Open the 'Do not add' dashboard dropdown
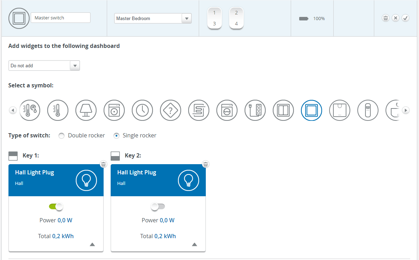 pyautogui.click(x=75, y=66)
